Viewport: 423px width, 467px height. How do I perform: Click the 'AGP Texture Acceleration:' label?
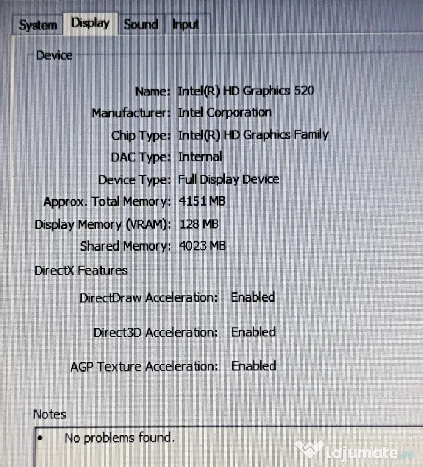144,367
